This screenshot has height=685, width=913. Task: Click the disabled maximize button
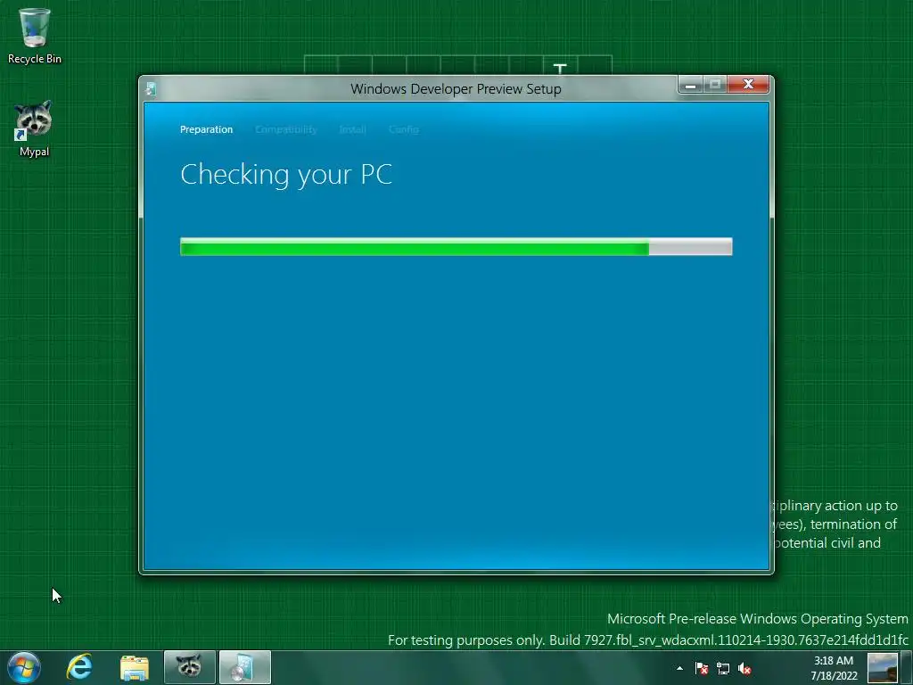[x=715, y=85]
